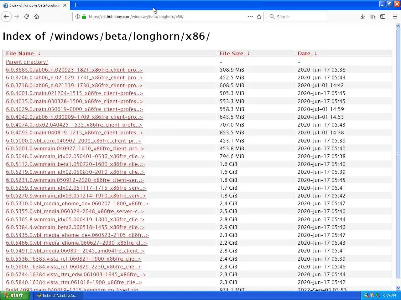Click the vertical scrollbar up arrow
This screenshot has height=300, width=401.
(398, 26)
